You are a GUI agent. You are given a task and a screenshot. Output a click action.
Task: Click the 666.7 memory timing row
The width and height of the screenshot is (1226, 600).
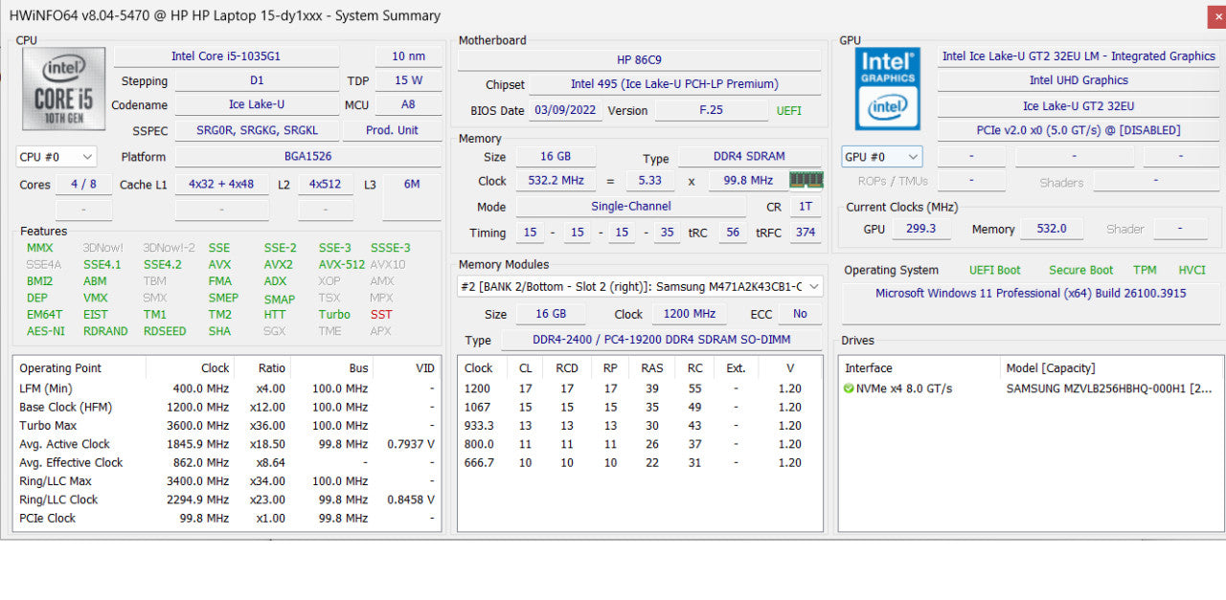click(x=640, y=462)
